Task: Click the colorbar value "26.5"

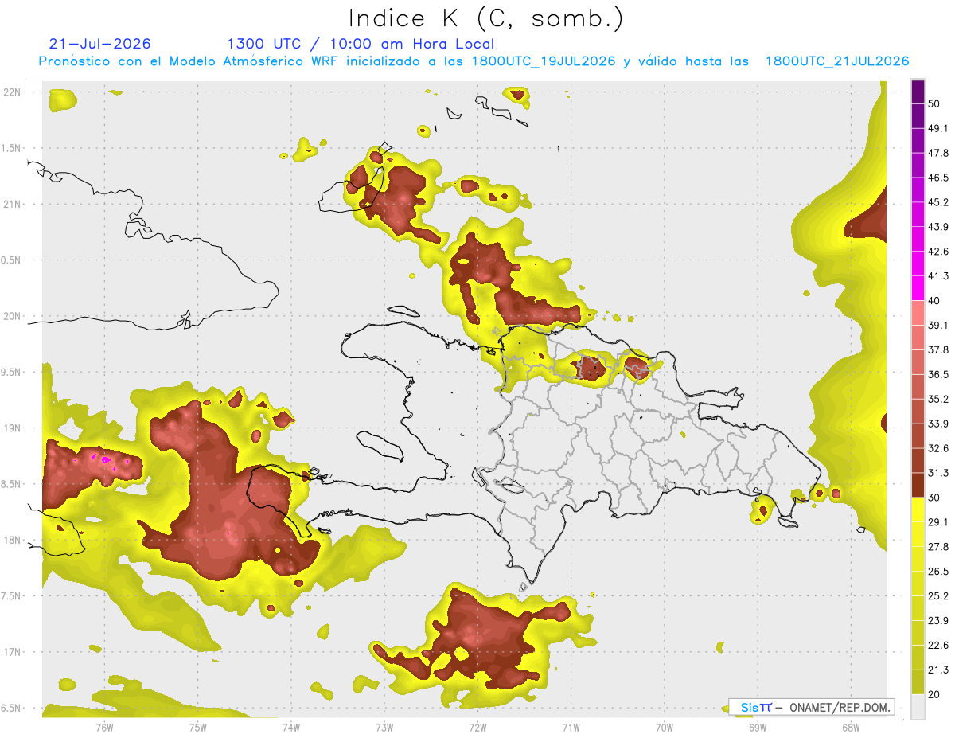Action: (x=938, y=572)
